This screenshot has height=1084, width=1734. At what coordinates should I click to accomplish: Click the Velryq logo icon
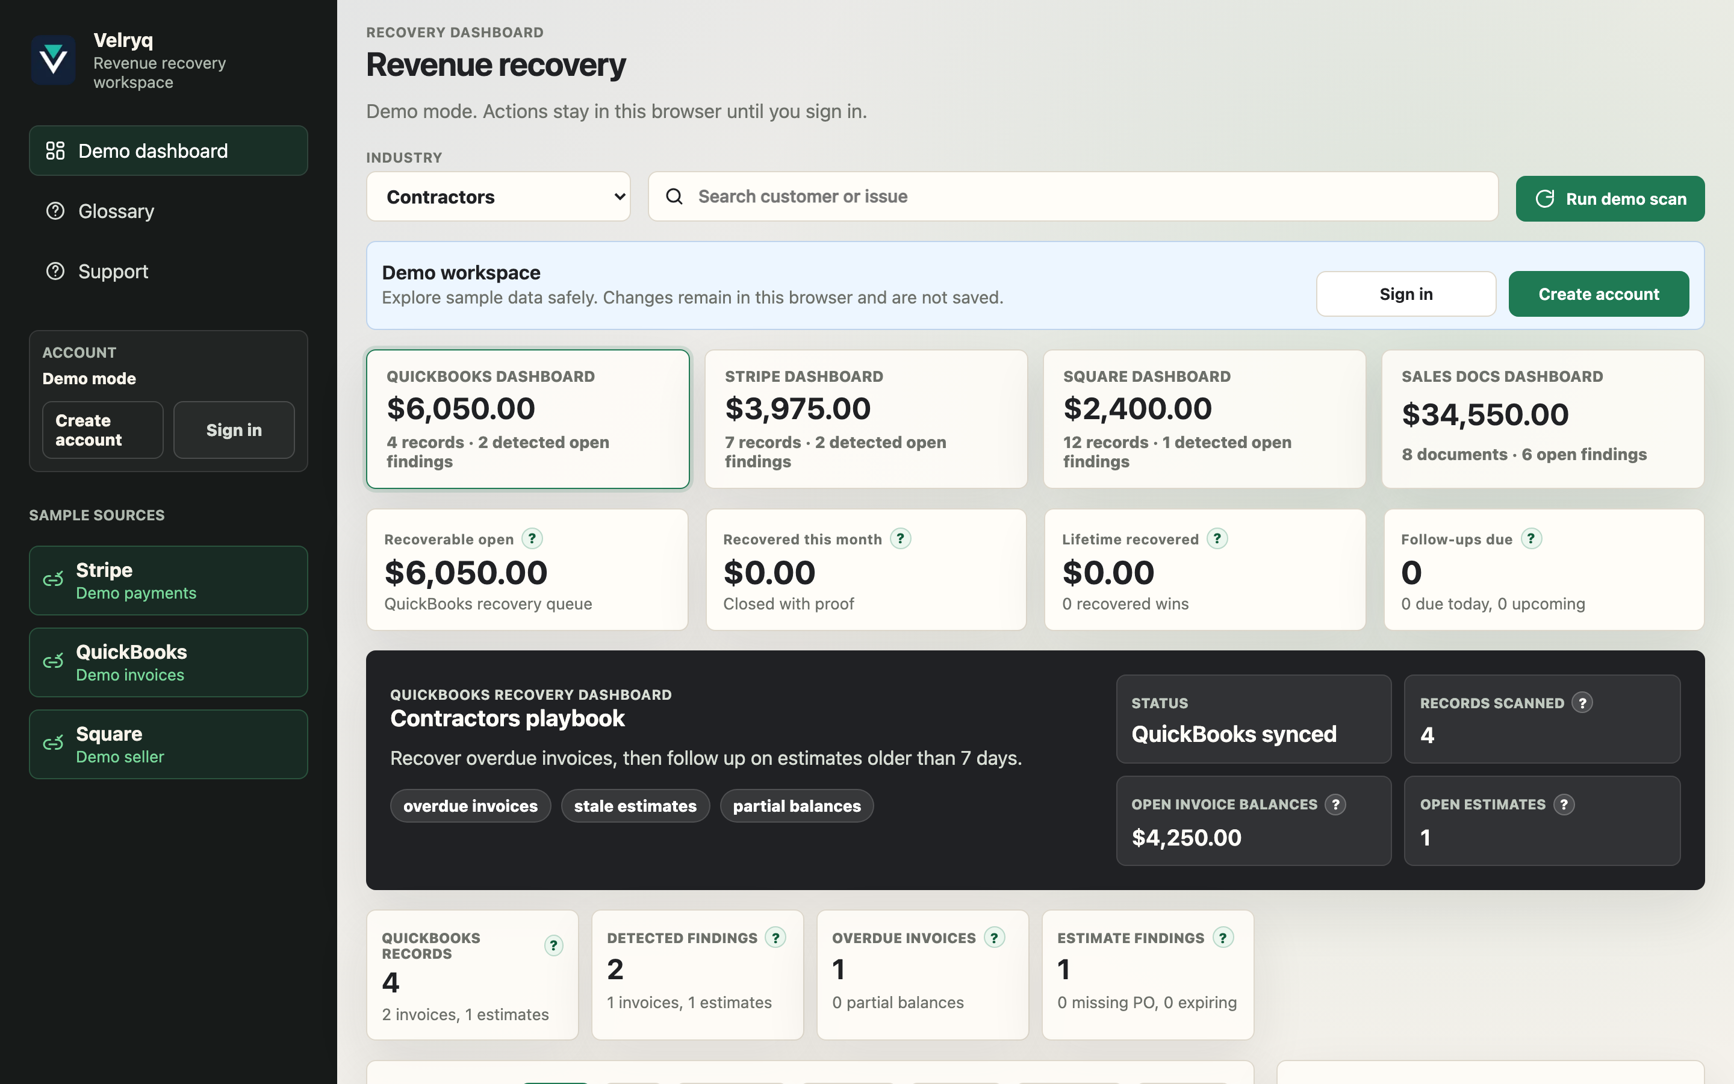(x=54, y=60)
